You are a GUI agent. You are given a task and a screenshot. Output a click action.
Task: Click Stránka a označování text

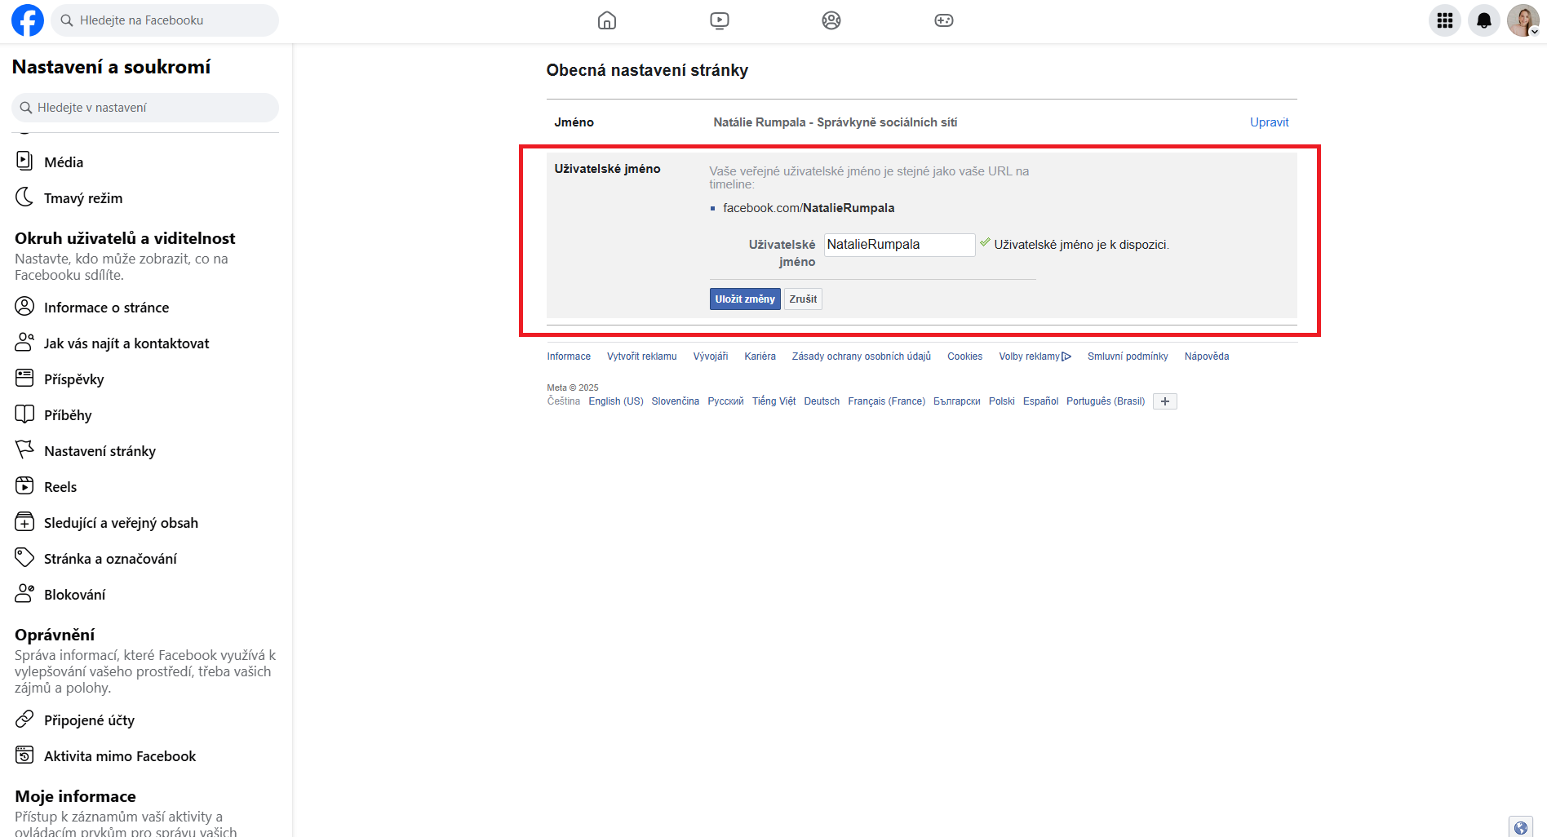click(x=110, y=559)
